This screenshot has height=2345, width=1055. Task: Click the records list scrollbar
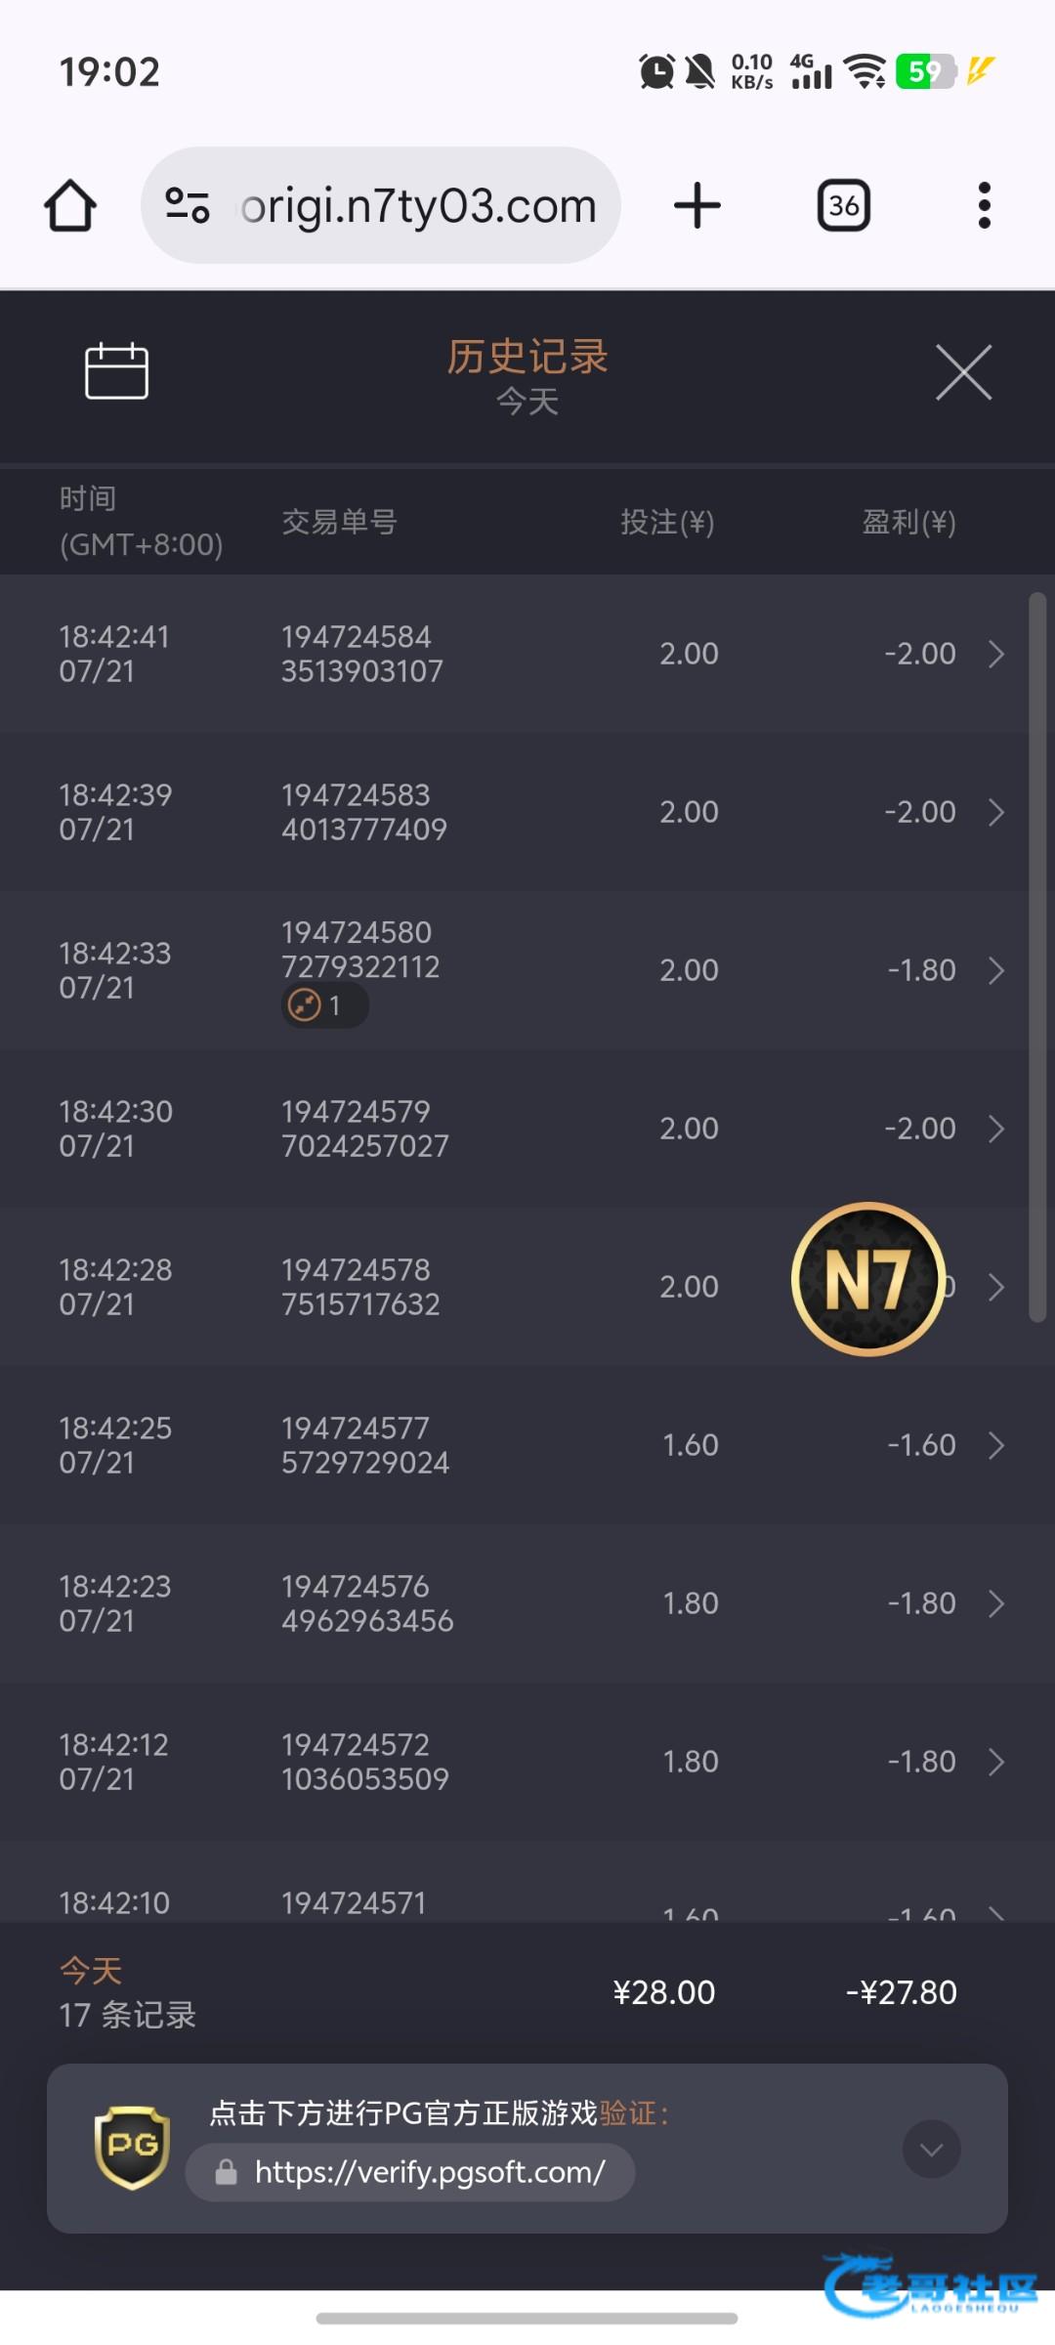point(1037,958)
